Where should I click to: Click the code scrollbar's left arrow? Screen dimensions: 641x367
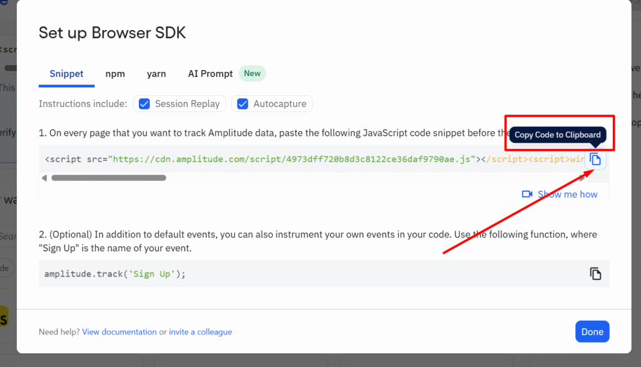(44, 178)
